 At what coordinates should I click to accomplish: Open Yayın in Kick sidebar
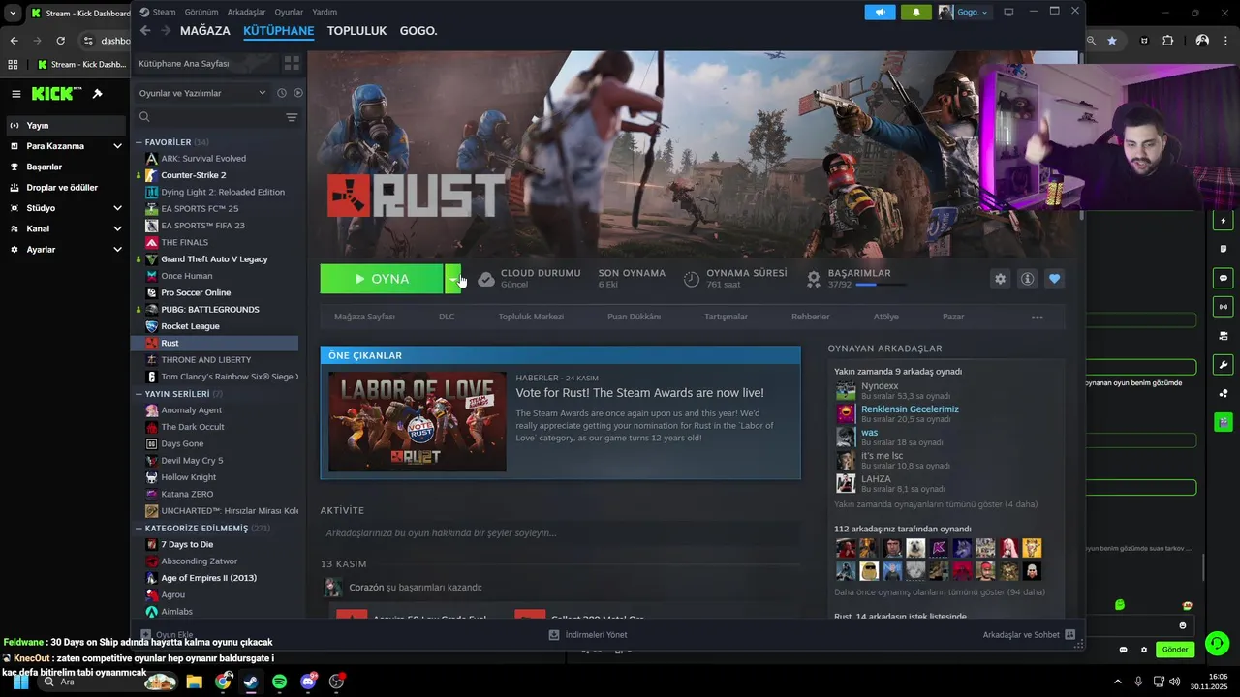[x=64, y=125]
